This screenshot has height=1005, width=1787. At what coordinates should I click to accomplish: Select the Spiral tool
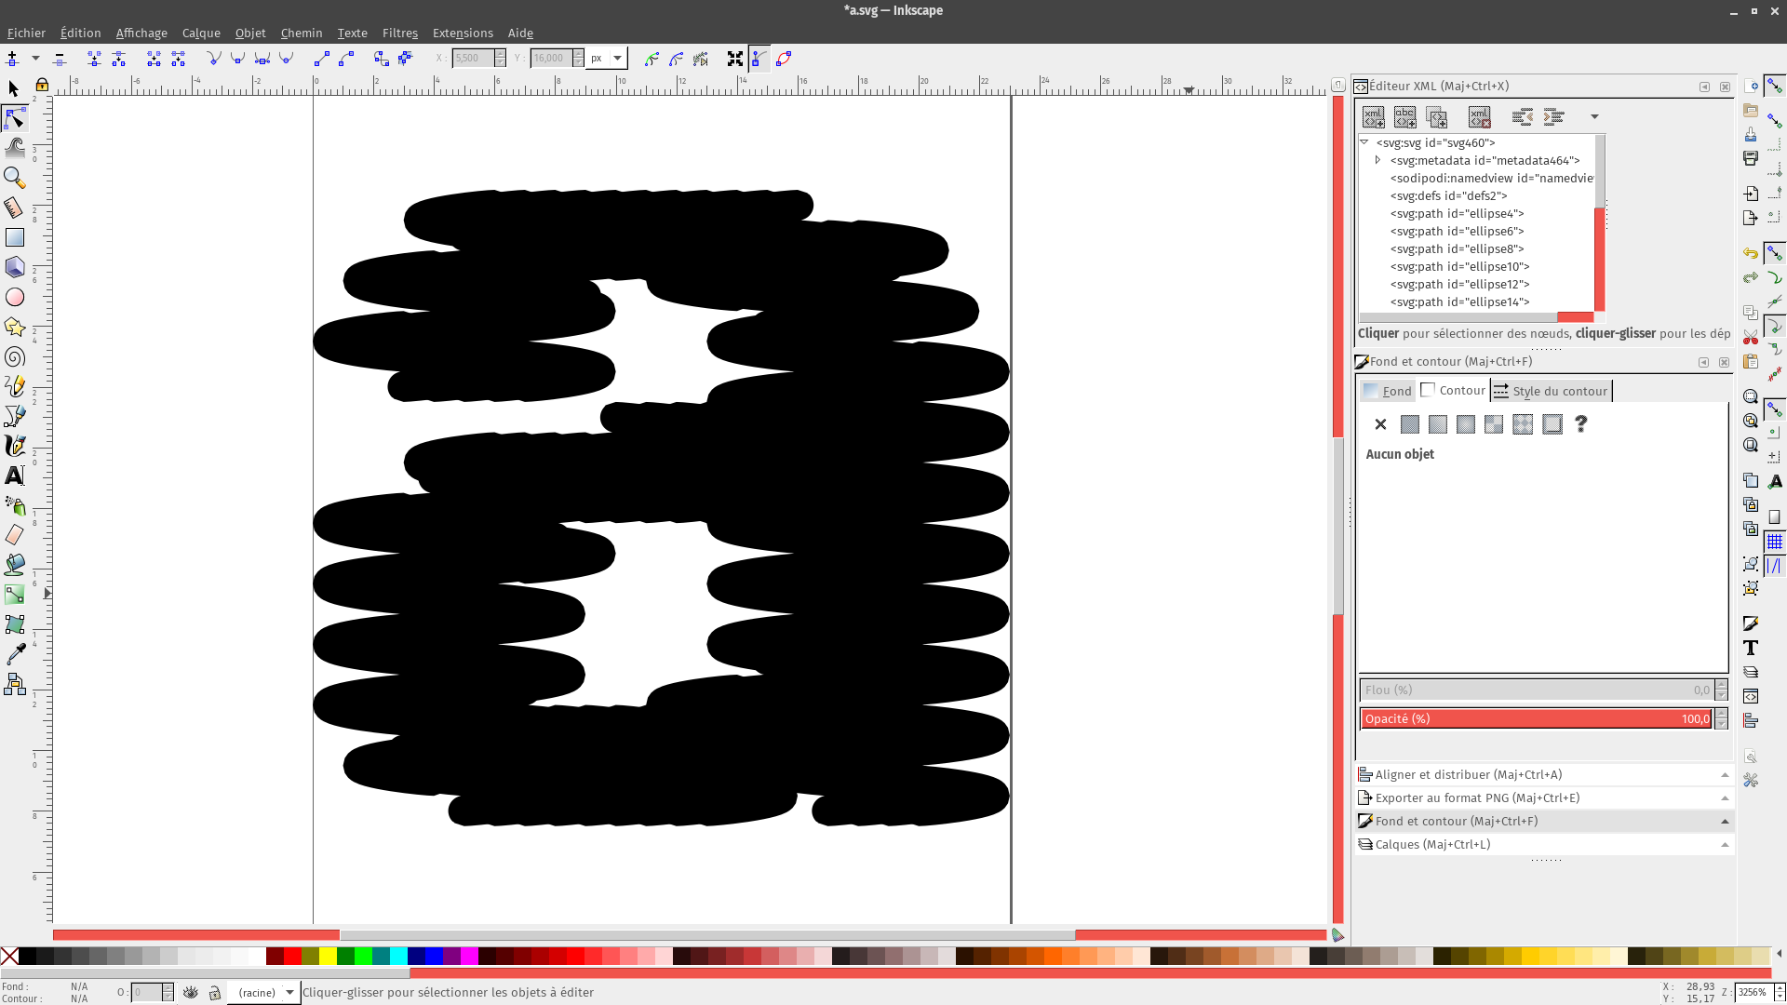15,357
